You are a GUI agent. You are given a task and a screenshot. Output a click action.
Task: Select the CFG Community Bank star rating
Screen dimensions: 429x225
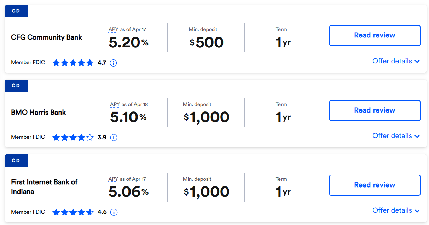pos(73,63)
